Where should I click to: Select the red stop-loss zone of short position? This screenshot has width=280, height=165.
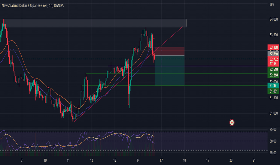click(170, 51)
